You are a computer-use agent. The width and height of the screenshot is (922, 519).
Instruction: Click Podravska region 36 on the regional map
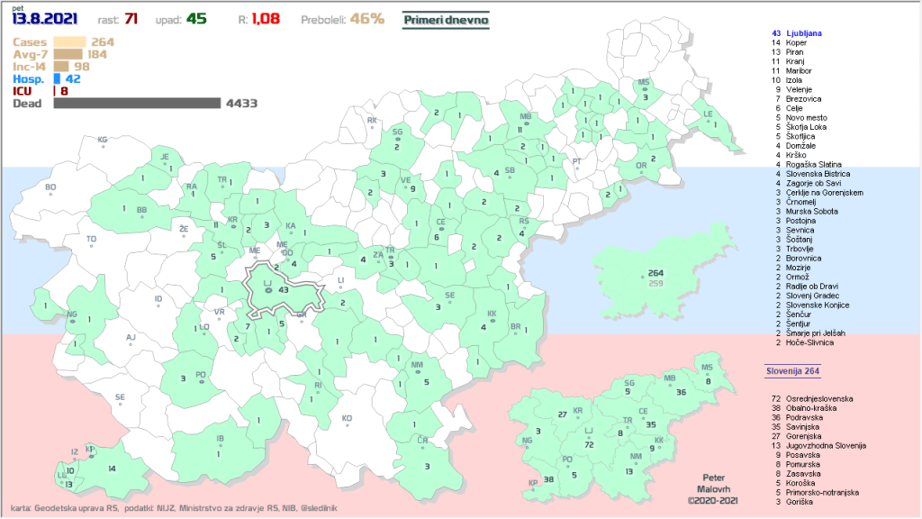(x=680, y=391)
